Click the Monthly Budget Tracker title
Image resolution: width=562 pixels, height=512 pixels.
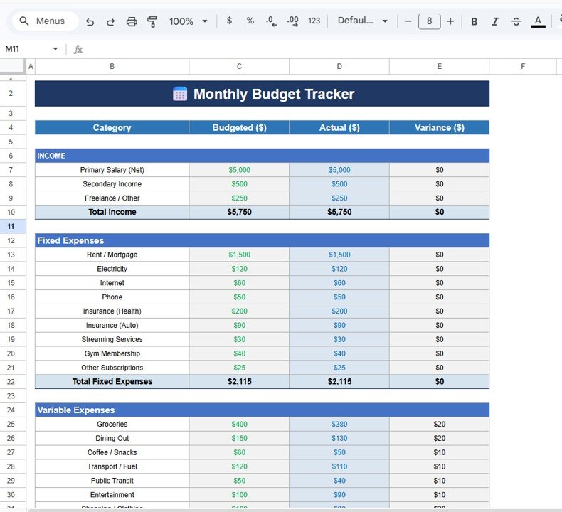point(274,94)
